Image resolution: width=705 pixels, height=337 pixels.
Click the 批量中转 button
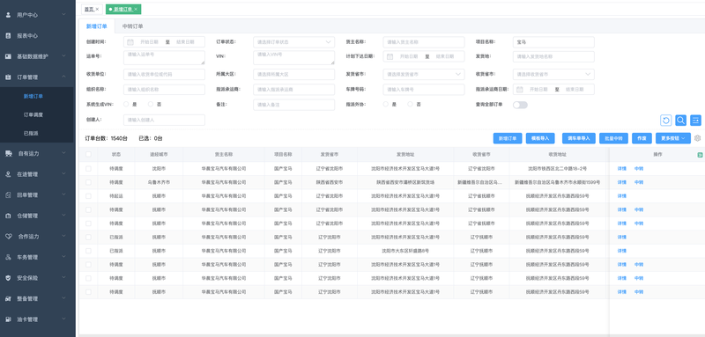point(613,138)
